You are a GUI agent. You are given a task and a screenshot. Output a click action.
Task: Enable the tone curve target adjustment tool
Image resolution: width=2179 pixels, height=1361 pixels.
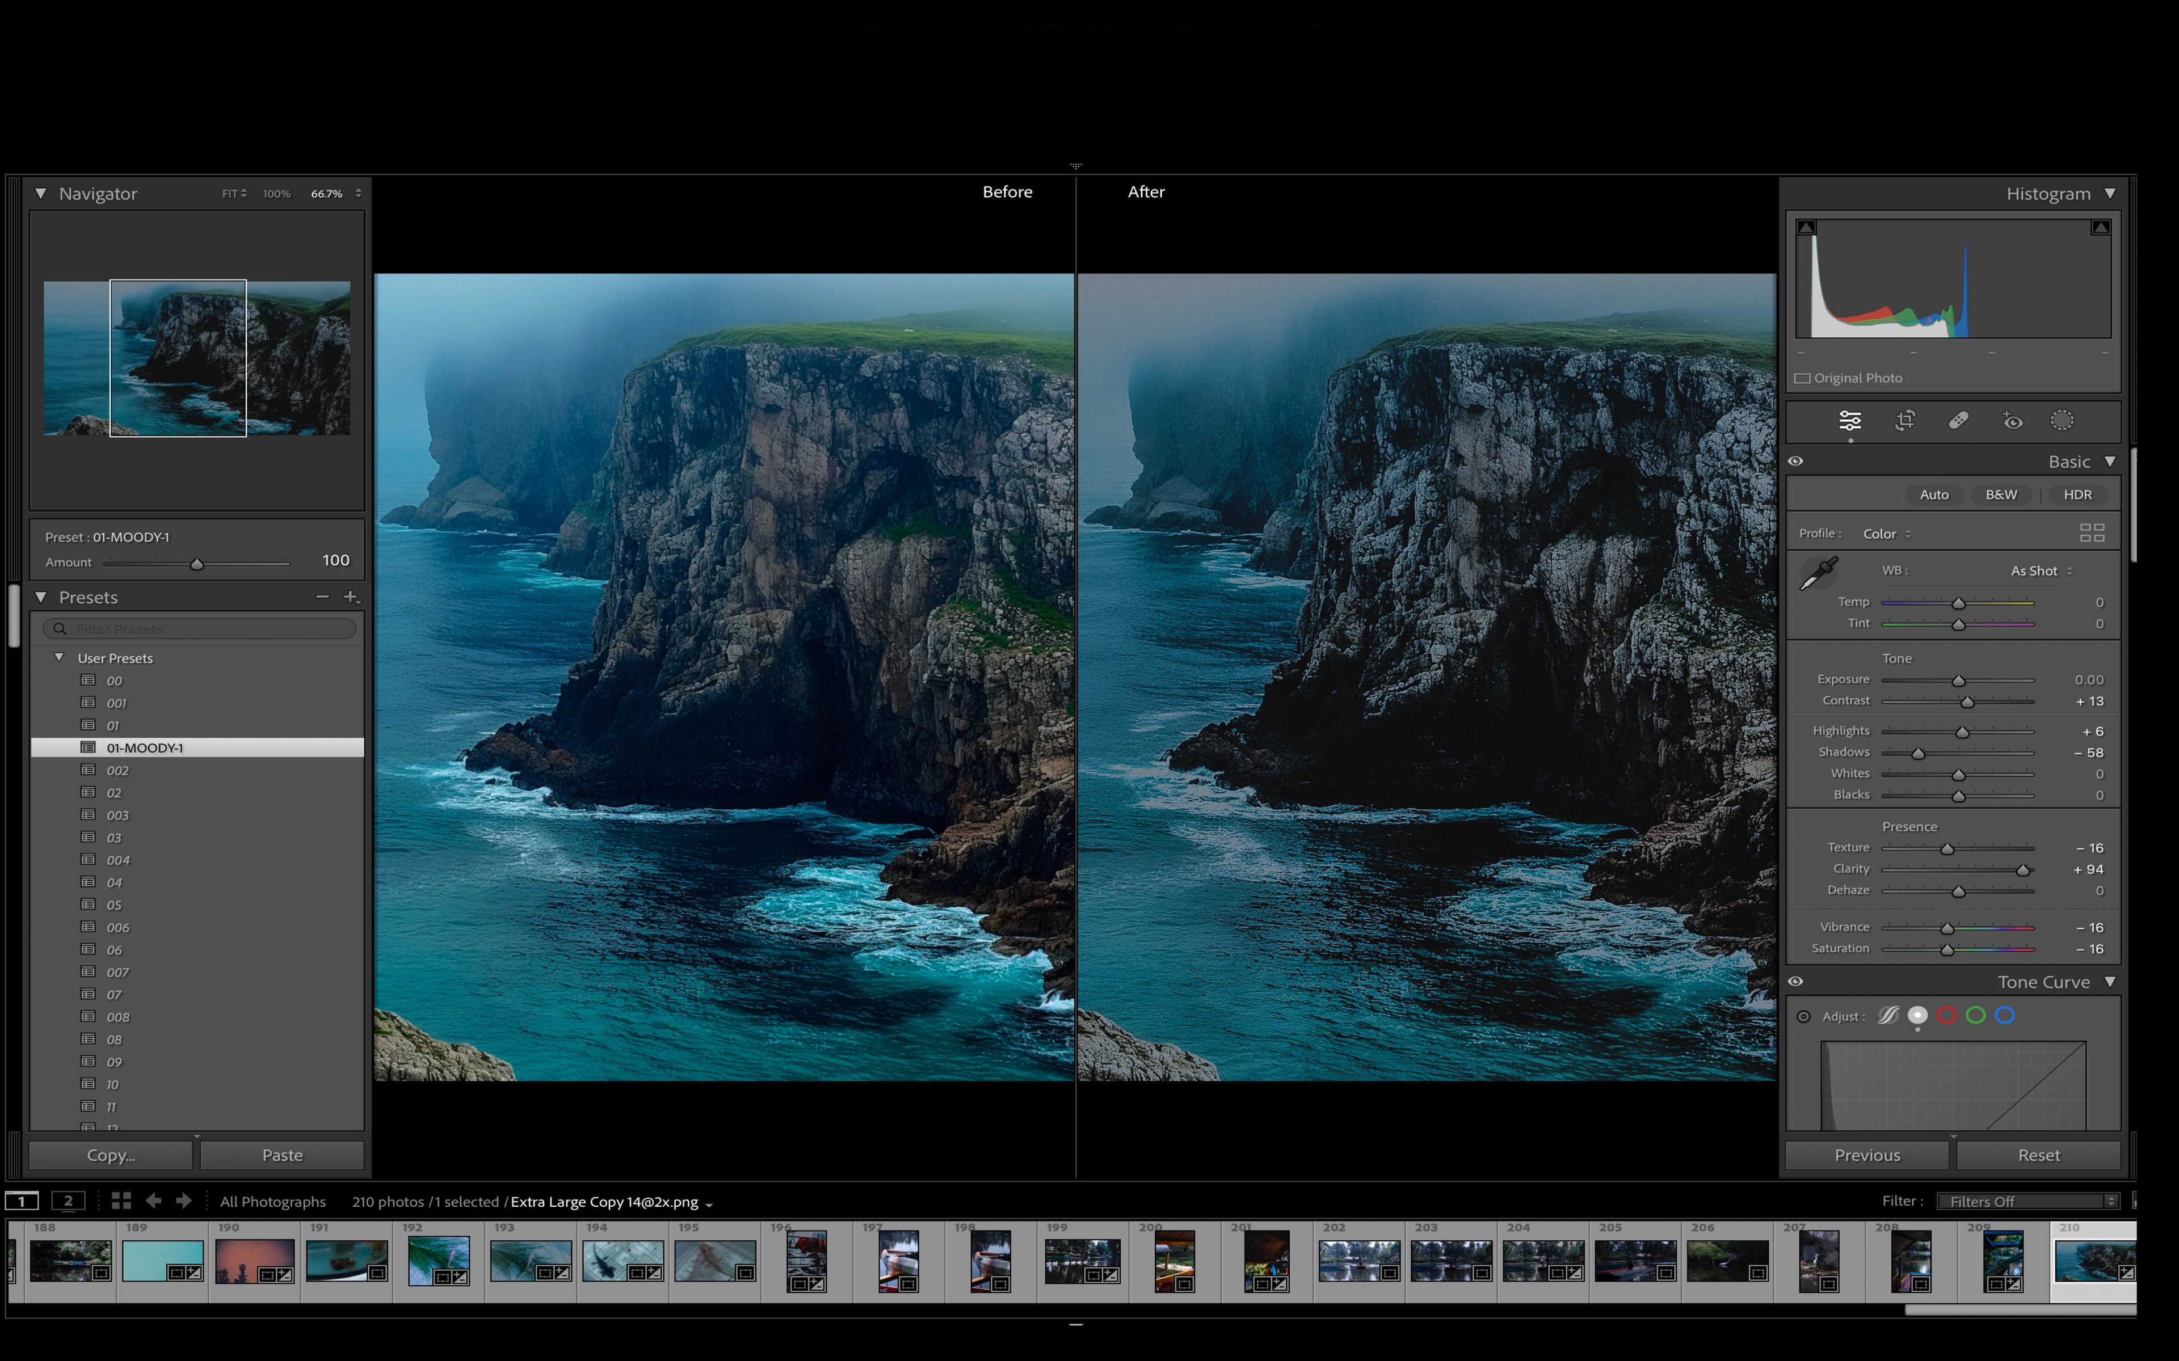pos(1803,1016)
